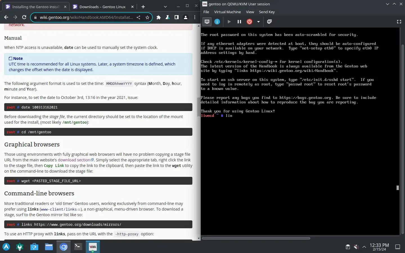Switch to virt-manager in the taskbar
The image size is (405, 253).
click(x=93, y=247)
